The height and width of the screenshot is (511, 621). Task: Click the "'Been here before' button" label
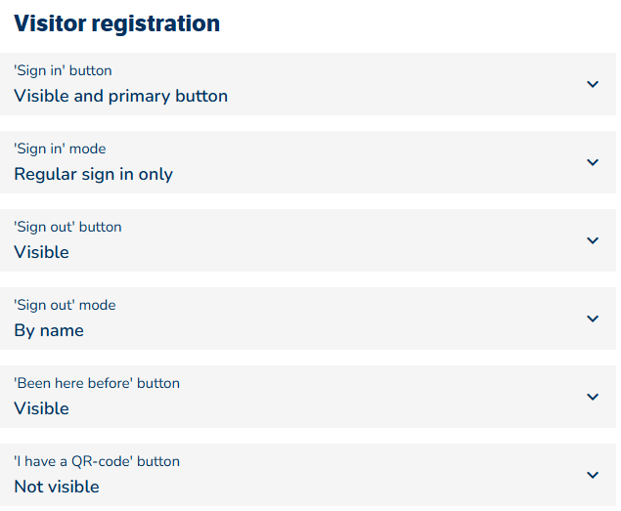click(97, 383)
